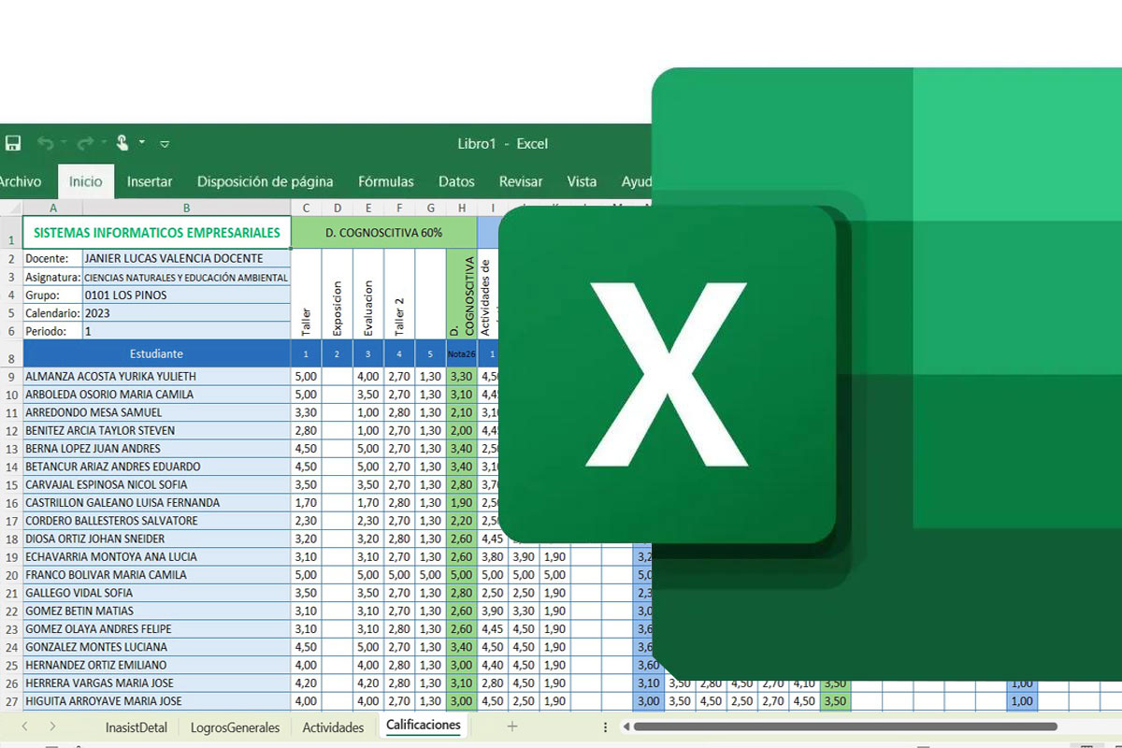Viewport: 1122px width, 748px height.
Task: Click the rotated Taller column header cell
Action: [x=307, y=295]
